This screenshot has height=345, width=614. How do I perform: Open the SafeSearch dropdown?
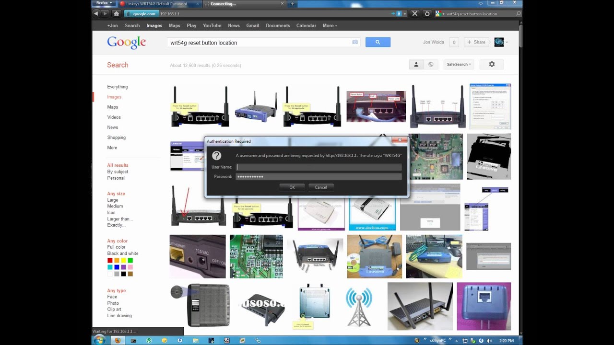coord(459,64)
